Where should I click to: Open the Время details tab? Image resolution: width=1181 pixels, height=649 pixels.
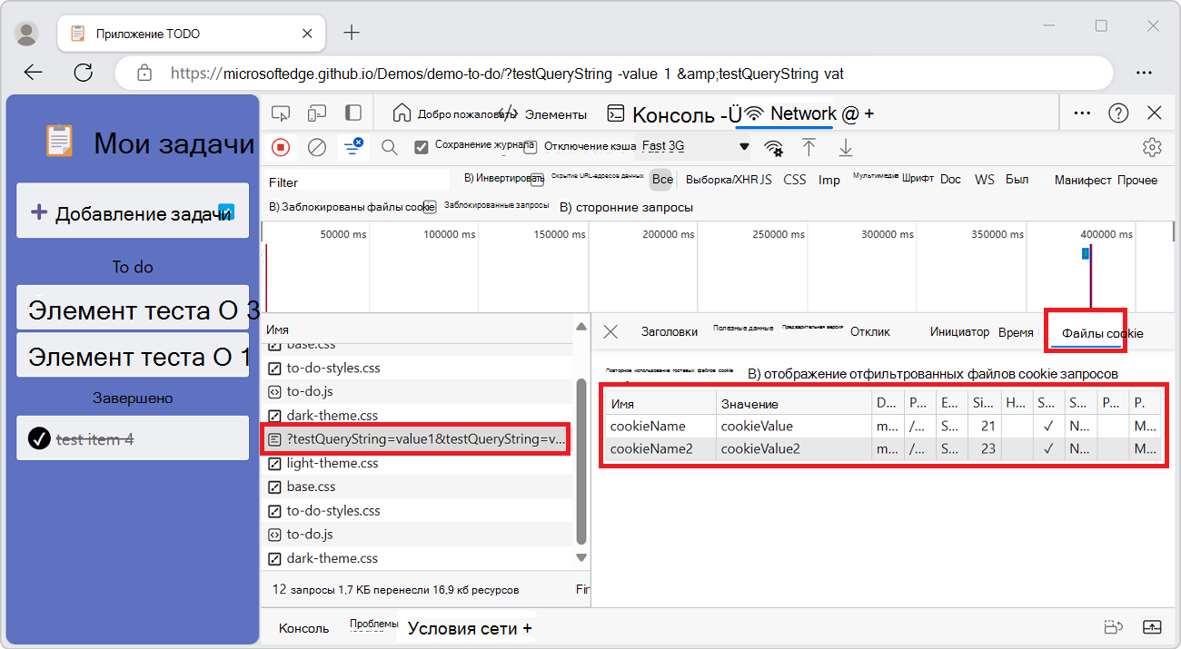[1016, 332]
